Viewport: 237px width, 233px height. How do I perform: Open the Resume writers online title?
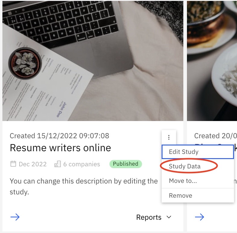pos(61,148)
